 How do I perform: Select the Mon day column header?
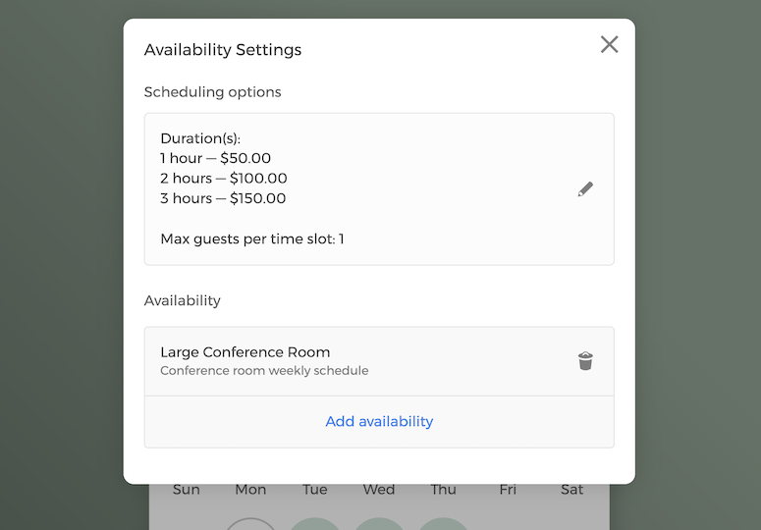point(250,490)
